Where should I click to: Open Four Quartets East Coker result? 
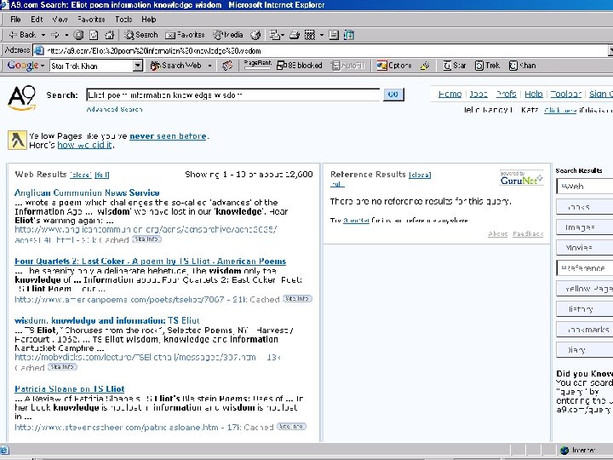pos(150,262)
